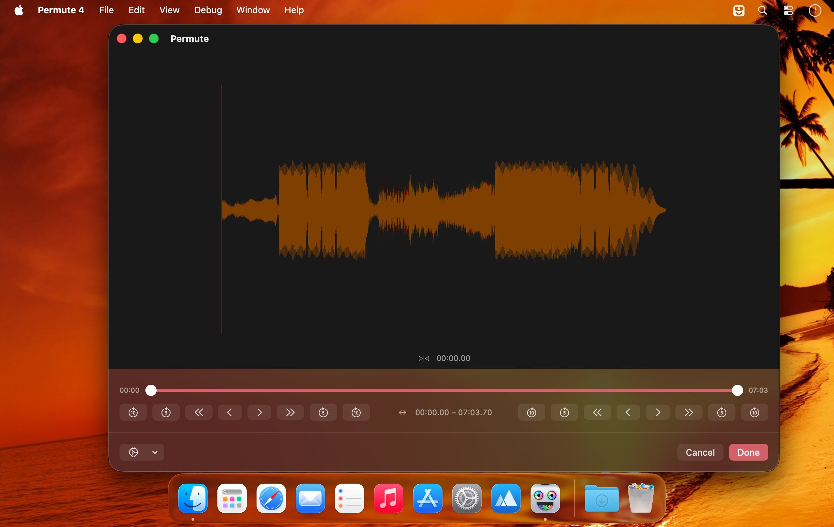Click the range arrows icon beside the duration

click(x=402, y=412)
